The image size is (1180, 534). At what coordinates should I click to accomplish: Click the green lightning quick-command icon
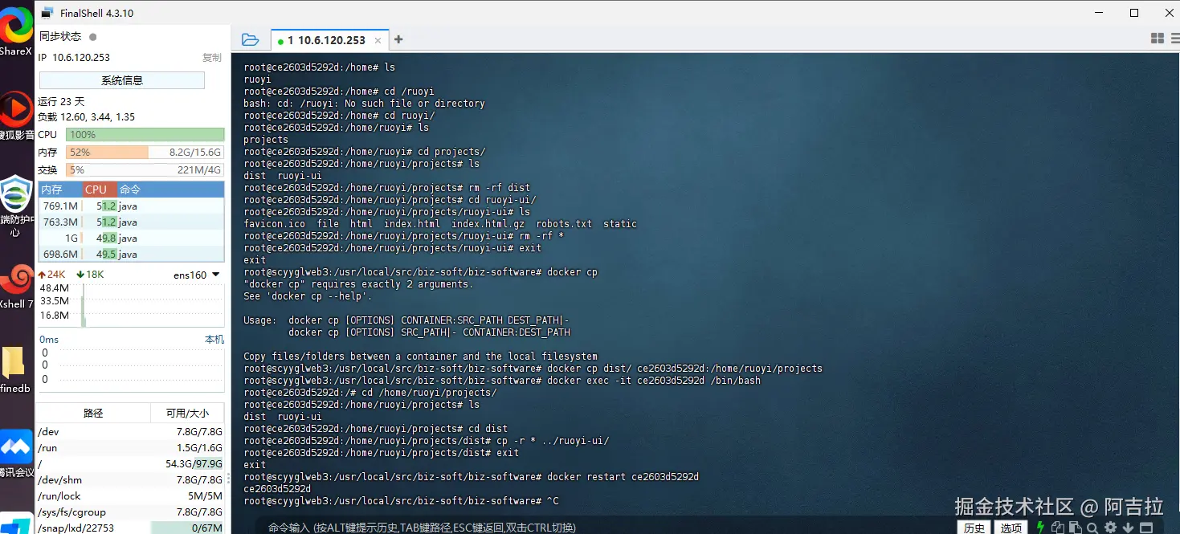click(x=1041, y=528)
